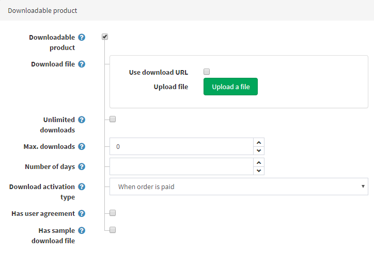The height and width of the screenshot is (254, 374).
Task: Increment Number of days using up arrow
Action: pos(259,162)
